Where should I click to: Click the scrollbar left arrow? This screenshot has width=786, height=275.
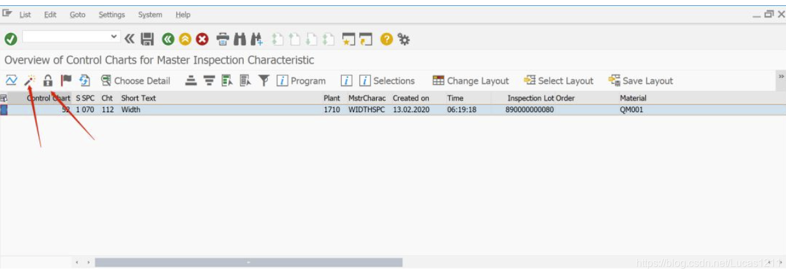tap(77, 263)
